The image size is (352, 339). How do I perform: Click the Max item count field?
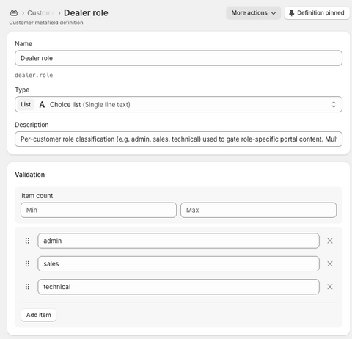(259, 210)
